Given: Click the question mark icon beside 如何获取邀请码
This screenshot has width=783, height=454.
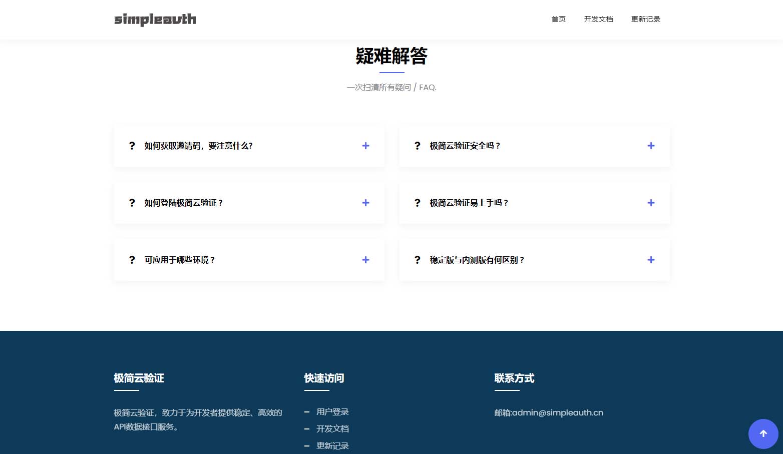Looking at the screenshot, I should (x=132, y=146).
